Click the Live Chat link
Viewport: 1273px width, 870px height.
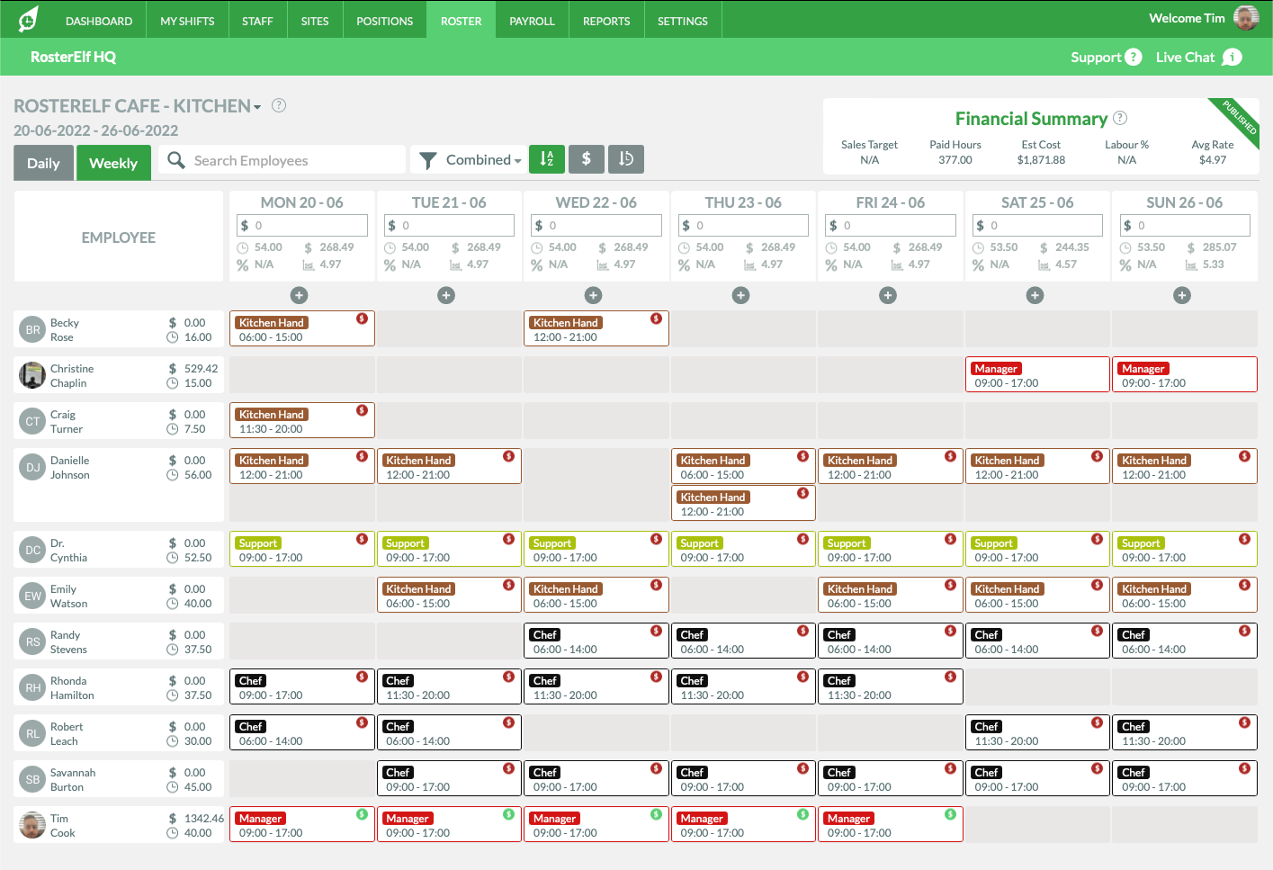[x=1185, y=58]
